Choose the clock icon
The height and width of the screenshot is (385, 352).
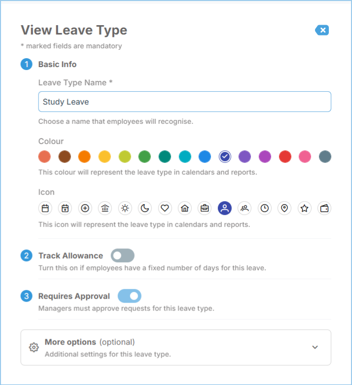[x=265, y=208]
